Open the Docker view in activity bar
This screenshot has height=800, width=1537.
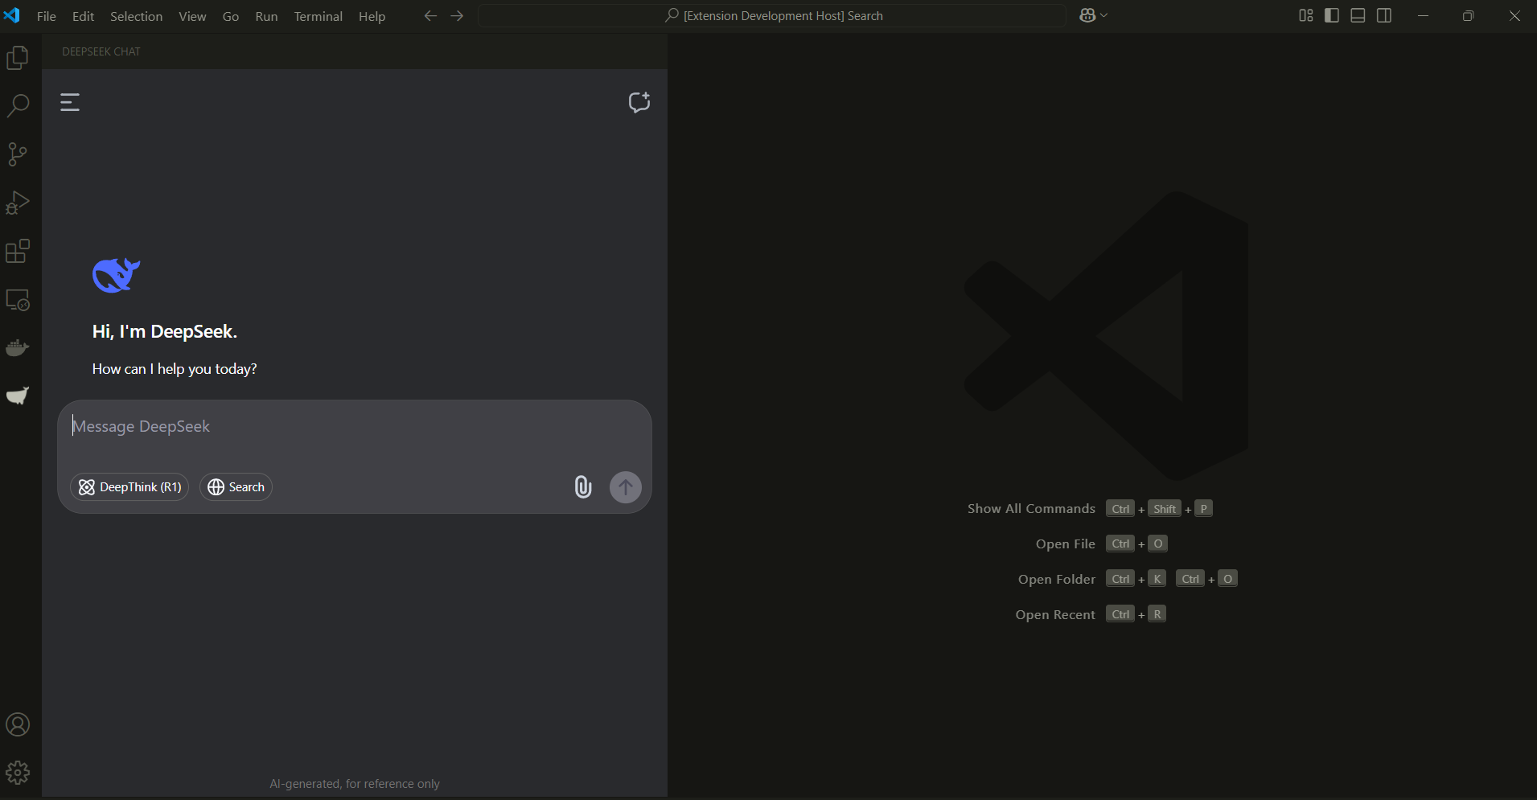point(18,348)
